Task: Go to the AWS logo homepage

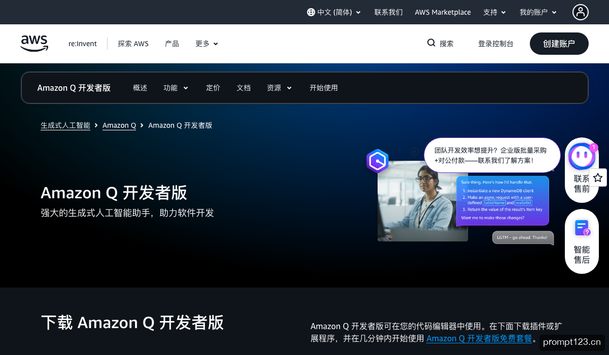Action: coord(35,44)
